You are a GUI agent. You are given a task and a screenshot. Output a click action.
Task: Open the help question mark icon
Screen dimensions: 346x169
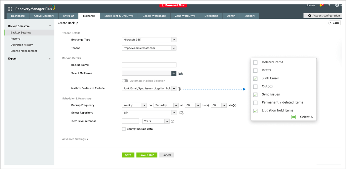pos(329,6)
